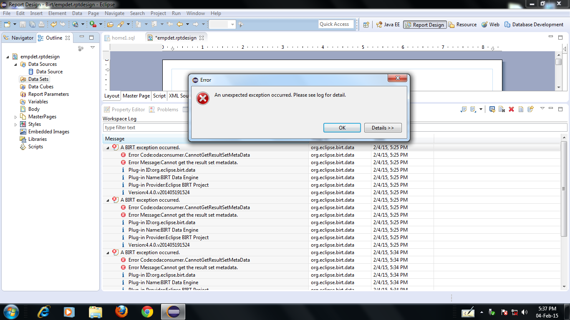
Task: Open the zoom percentage combo box
Action: [x=222, y=25]
